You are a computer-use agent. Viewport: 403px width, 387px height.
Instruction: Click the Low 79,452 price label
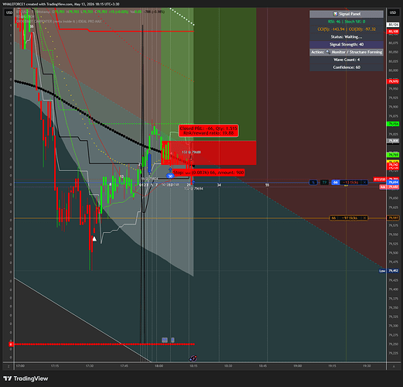(389, 271)
